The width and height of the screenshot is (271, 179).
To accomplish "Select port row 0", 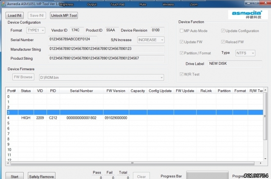I will click(x=135, y=96).
